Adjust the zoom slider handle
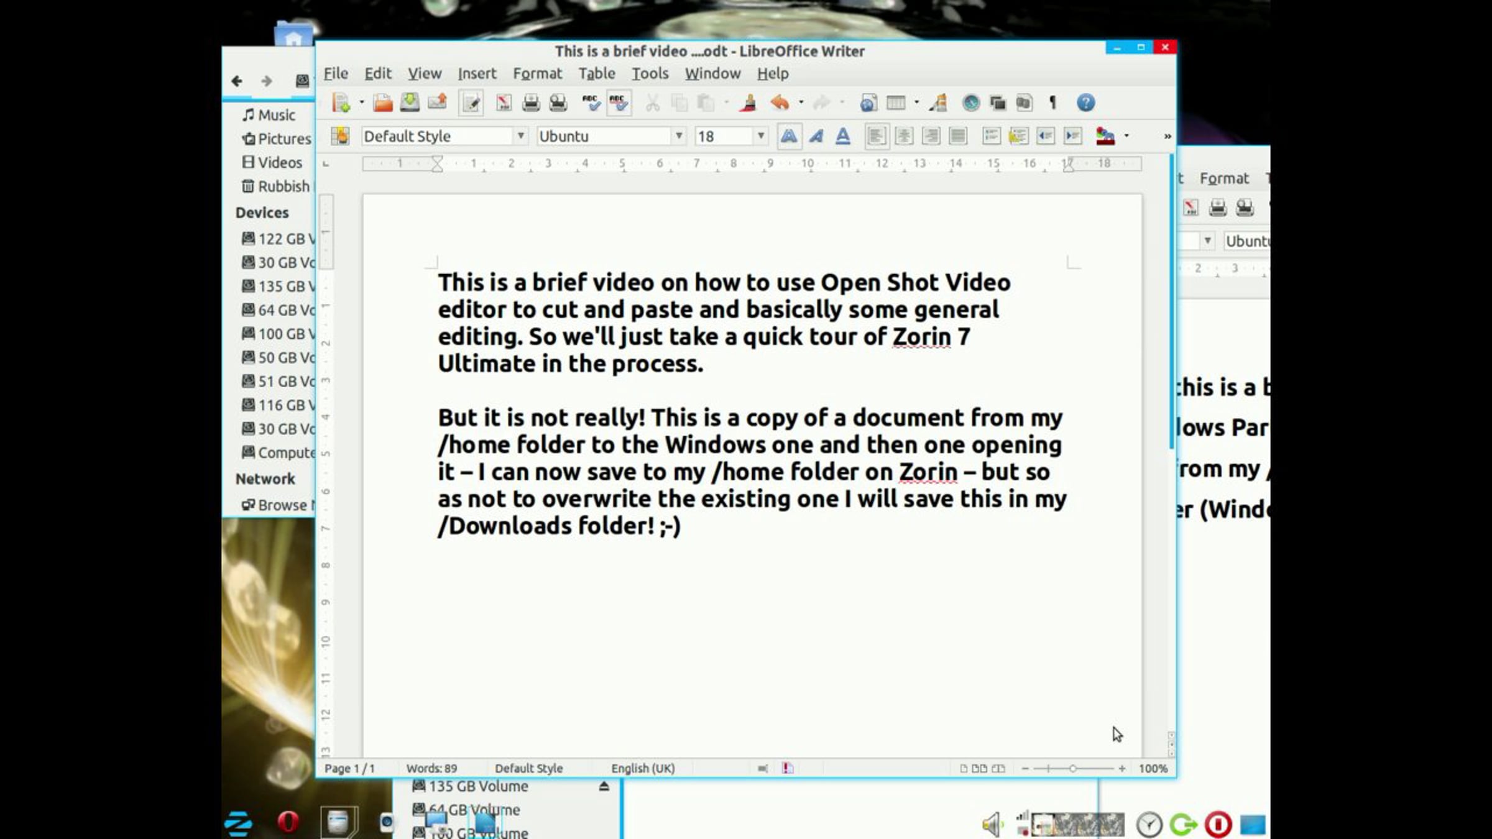 (x=1072, y=769)
